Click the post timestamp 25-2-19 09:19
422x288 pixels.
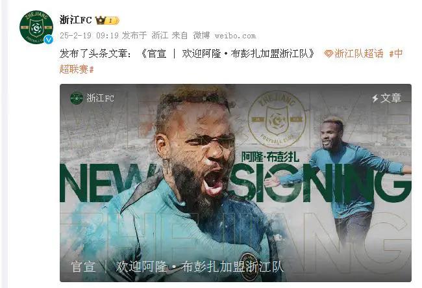[x=89, y=36]
